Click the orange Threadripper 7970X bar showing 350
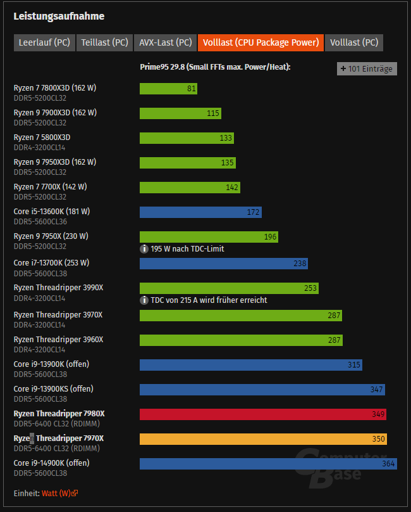Viewport: 411px width, 512px height. point(263,439)
